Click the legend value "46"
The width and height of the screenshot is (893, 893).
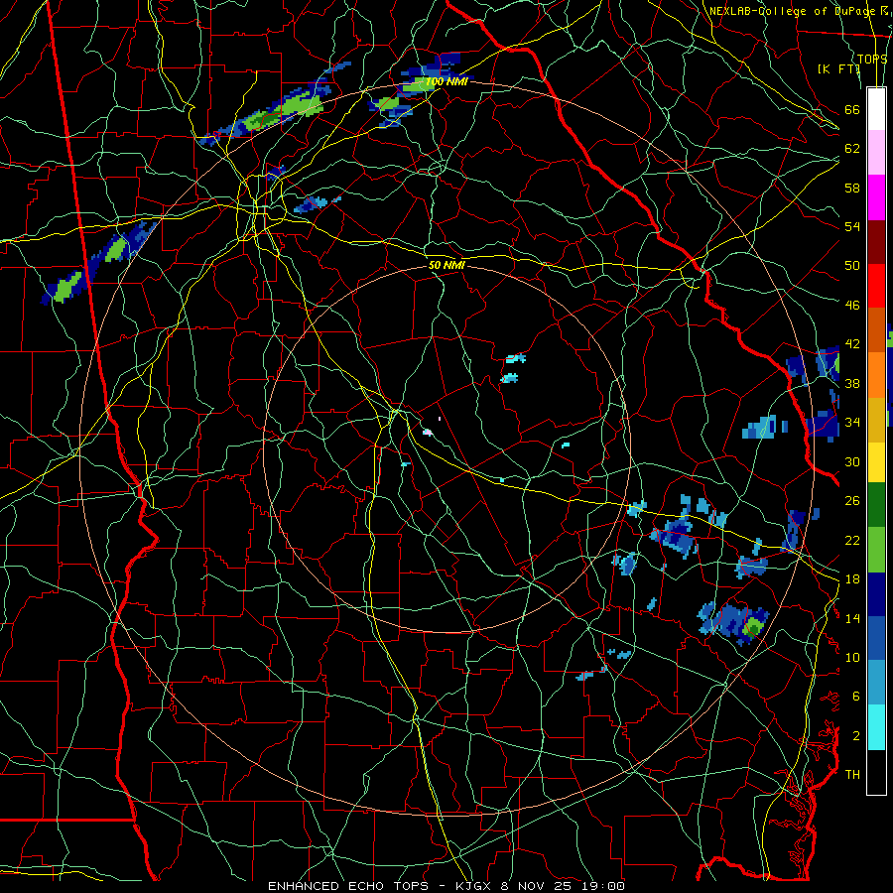pos(852,305)
